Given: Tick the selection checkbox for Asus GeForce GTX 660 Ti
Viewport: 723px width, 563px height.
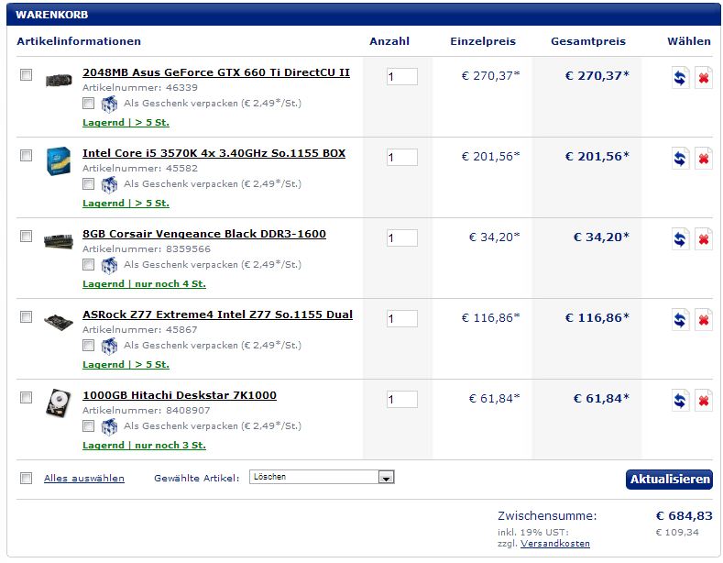Looking at the screenshot, I should click(x=27, y=75).
